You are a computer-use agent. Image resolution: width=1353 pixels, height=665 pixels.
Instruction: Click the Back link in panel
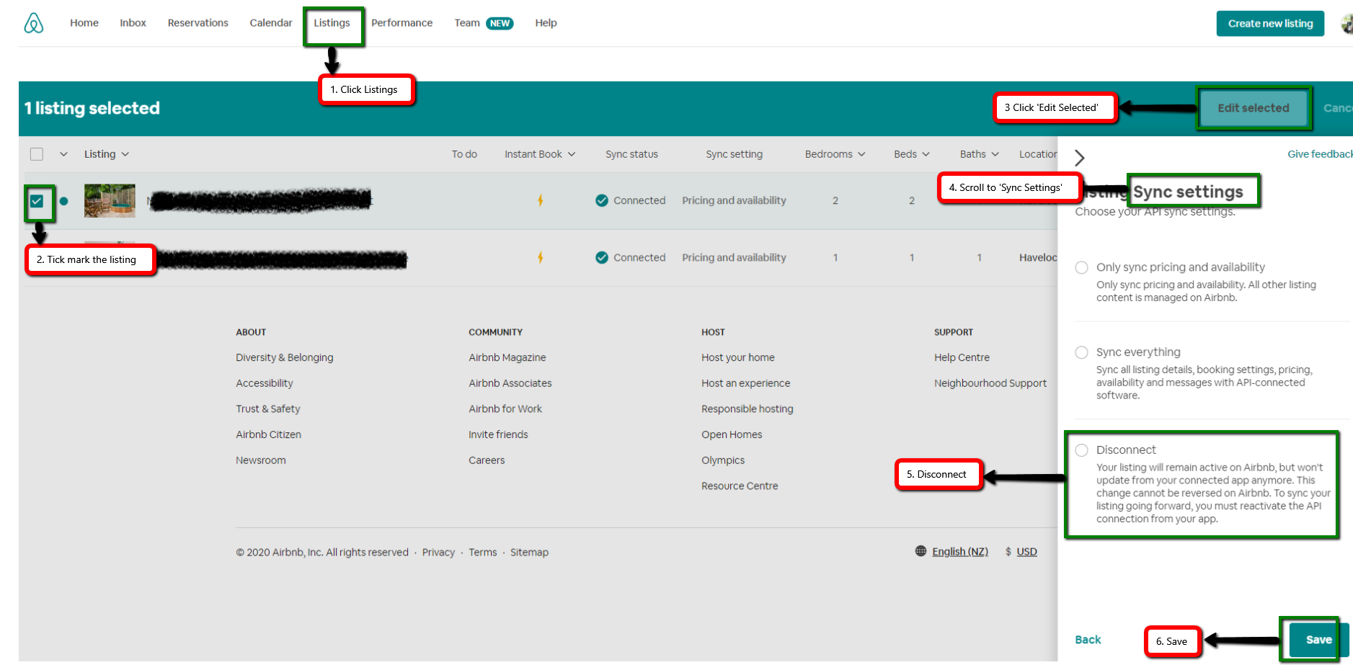click(1088, 640)
